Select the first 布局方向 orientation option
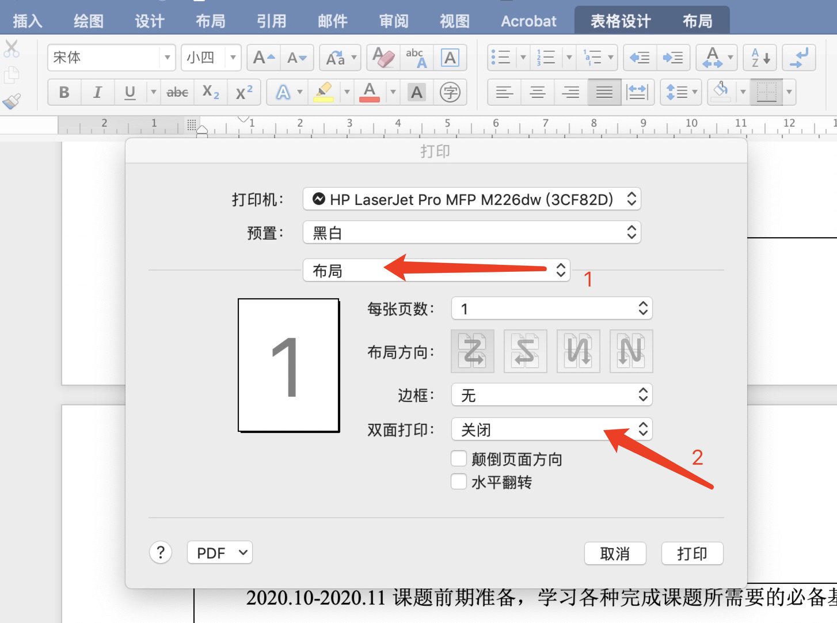 tap(472, 351)
